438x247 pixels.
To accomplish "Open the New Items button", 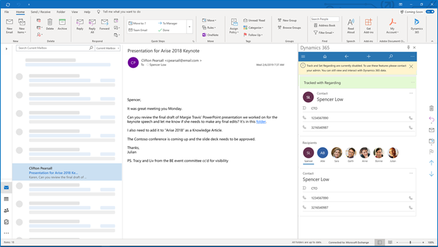I will (x=22, y=25).
